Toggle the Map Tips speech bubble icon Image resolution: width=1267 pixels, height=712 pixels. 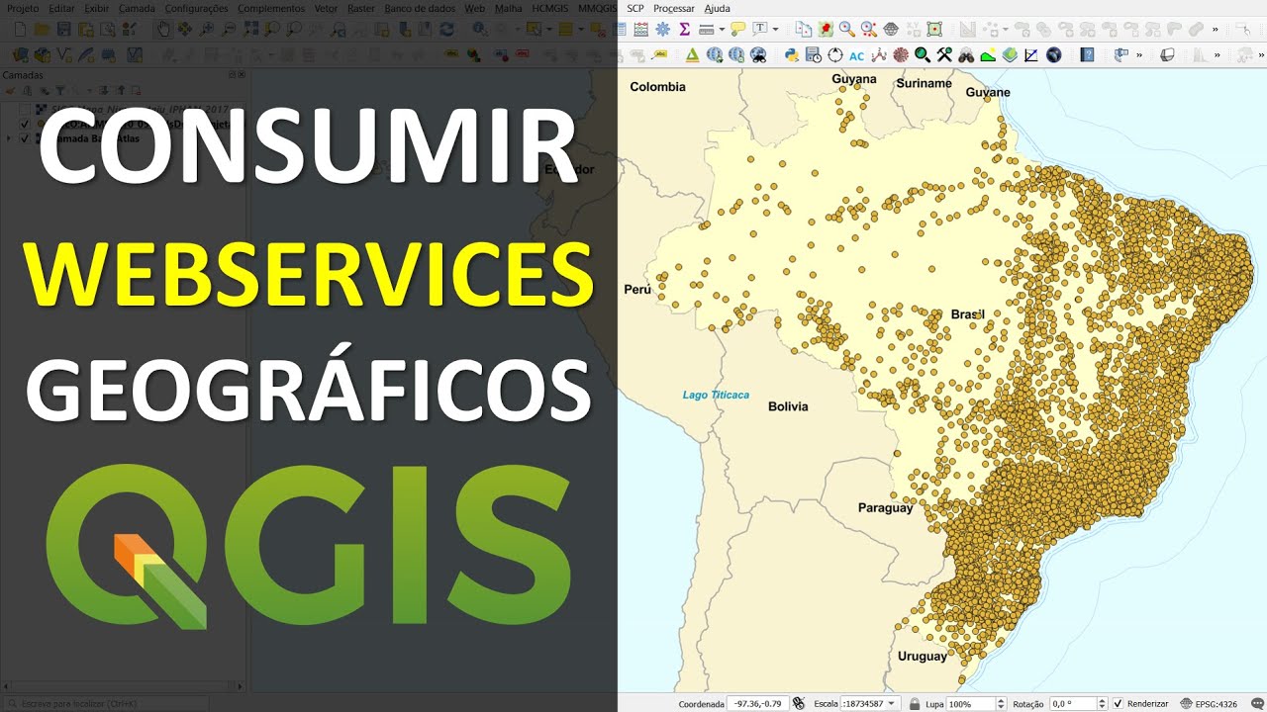tap(737, 29)
